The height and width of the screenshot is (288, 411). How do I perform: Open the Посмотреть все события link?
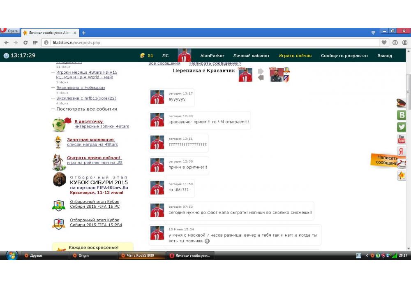point(87,109)
